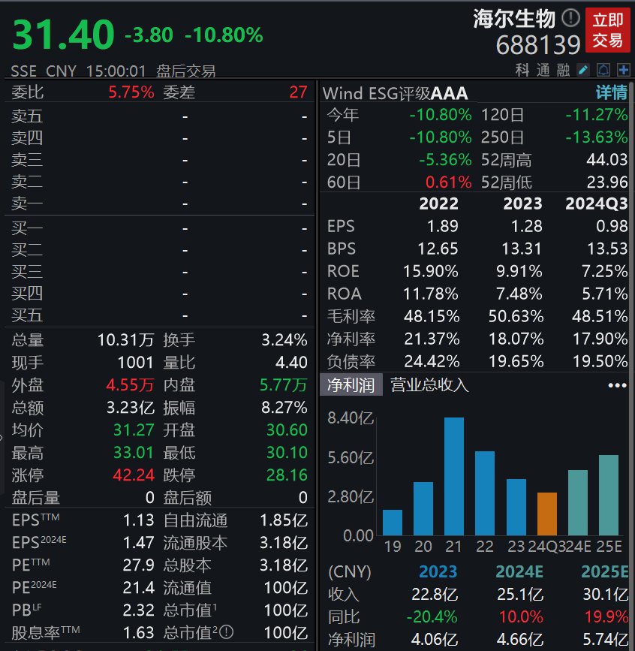Click the pencil edit icon

(583, 70)
